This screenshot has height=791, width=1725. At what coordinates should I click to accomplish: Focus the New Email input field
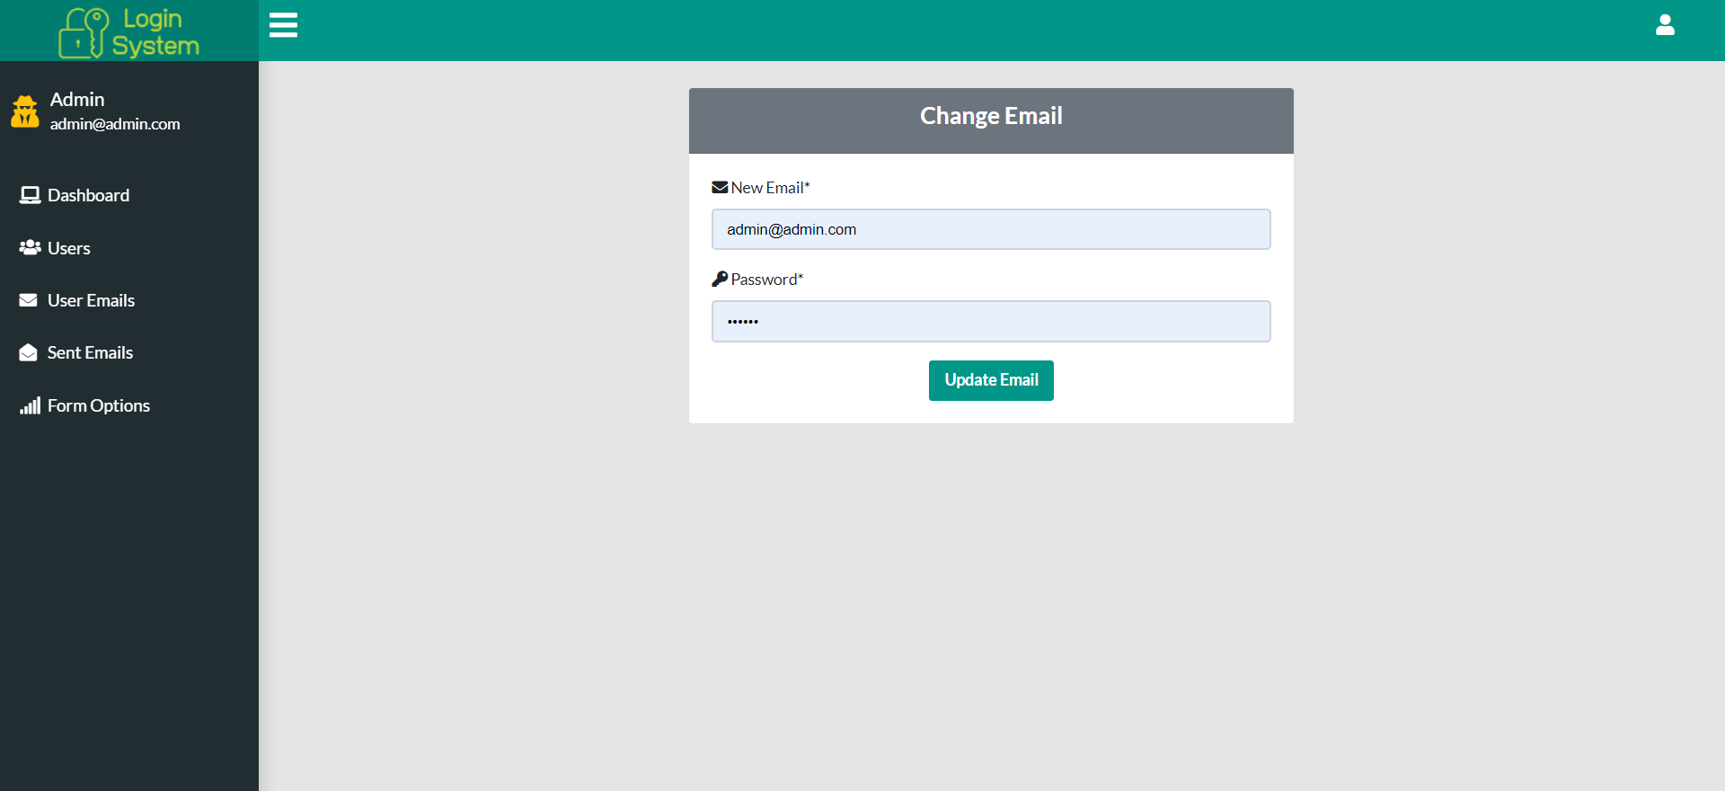coord(991,229)
